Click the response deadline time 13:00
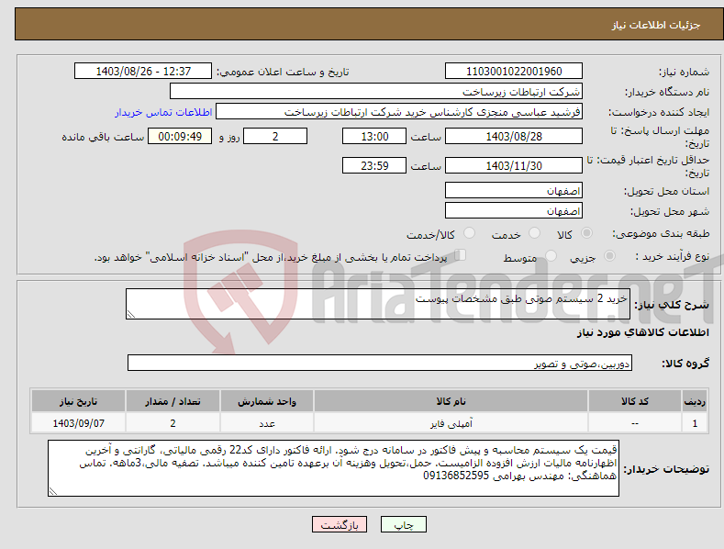This screenshot has height=549, width=724. tap(374, 136)
